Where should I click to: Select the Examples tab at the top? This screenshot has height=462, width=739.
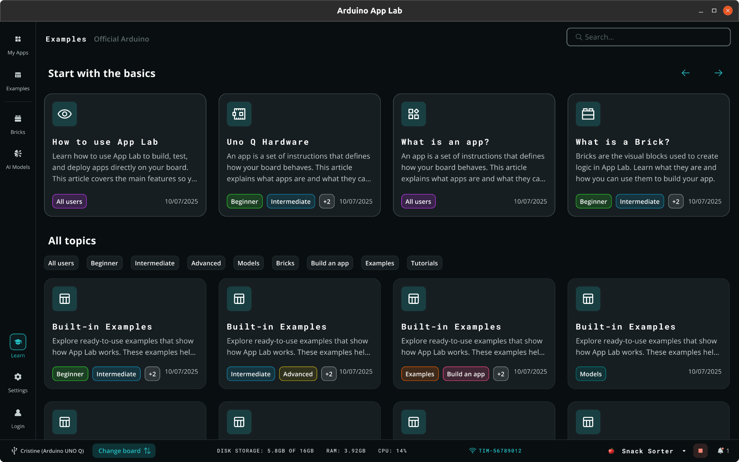pyautogui.click(x=66, y=39)
